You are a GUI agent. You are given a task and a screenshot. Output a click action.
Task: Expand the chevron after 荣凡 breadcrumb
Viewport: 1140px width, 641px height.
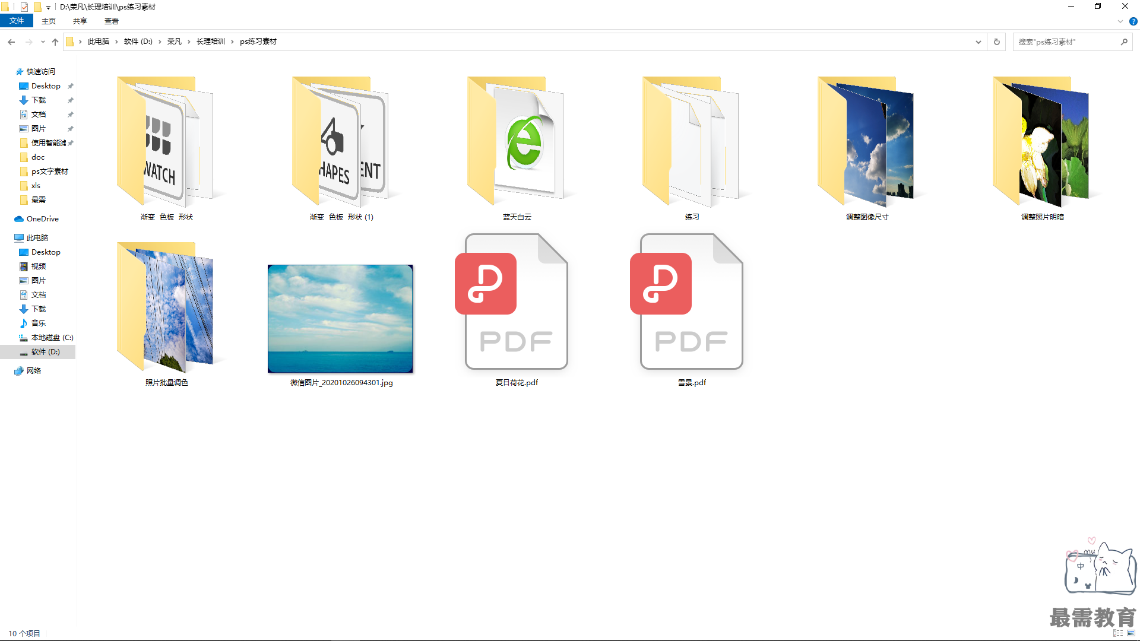(x=189, y=42)
